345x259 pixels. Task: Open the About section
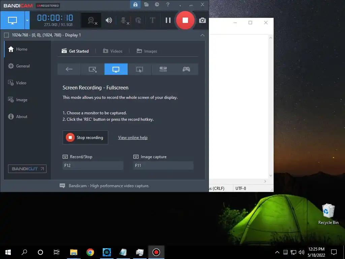[x=18, y=116]
